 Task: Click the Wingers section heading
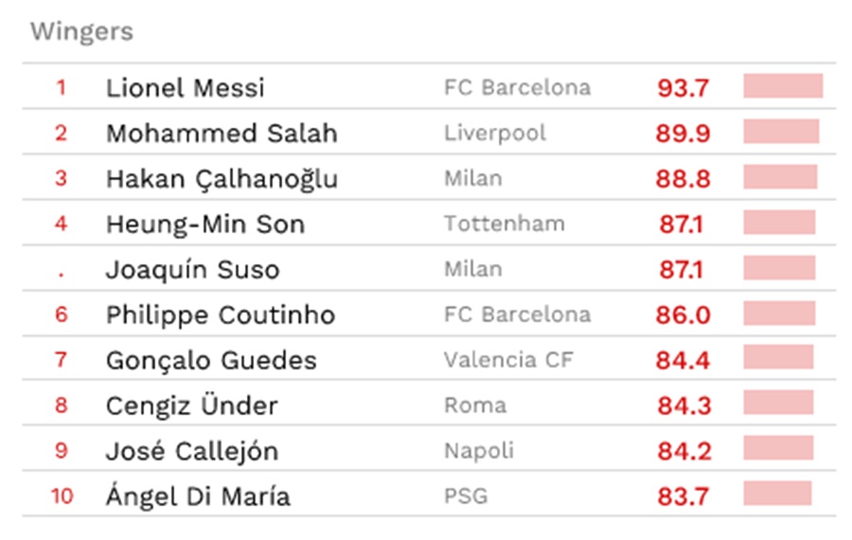[81, 31]
